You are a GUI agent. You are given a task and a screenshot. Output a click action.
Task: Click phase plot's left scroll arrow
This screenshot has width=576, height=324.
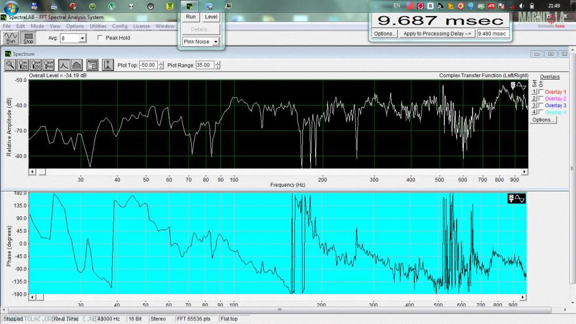point(32,297)
